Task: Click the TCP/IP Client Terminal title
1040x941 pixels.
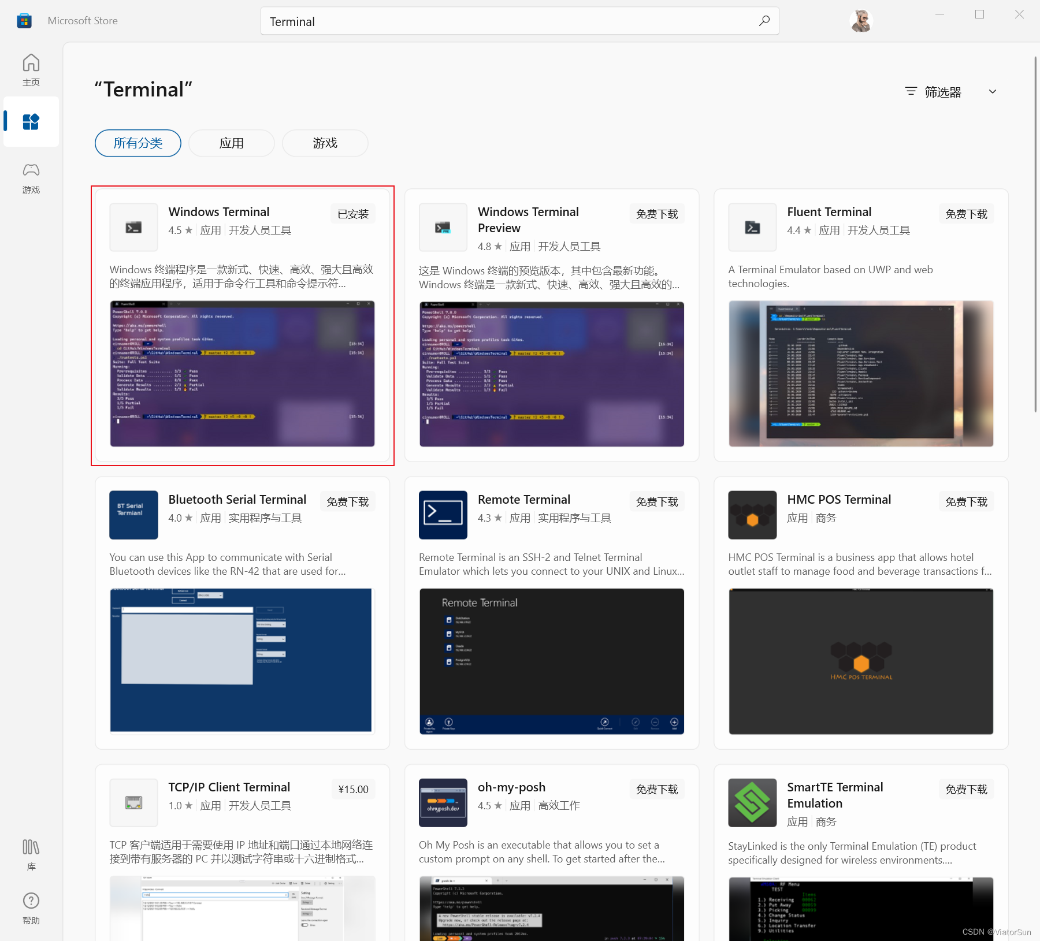Action: (x=229, y=787)
